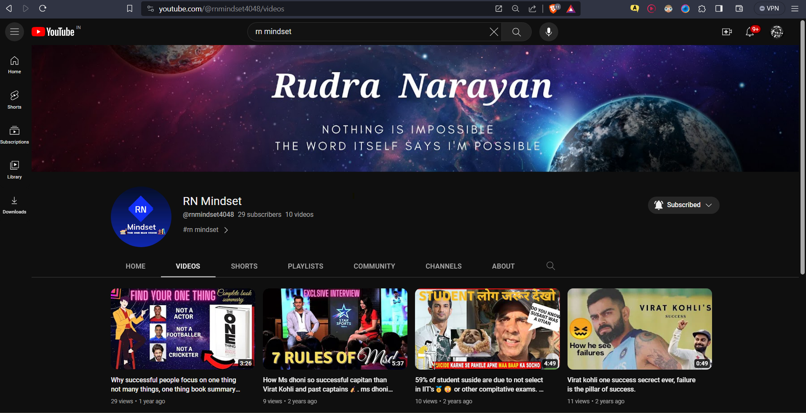Search within the channel magnifier icon
Screen dimensions: 806x413
tap(551, 266)
